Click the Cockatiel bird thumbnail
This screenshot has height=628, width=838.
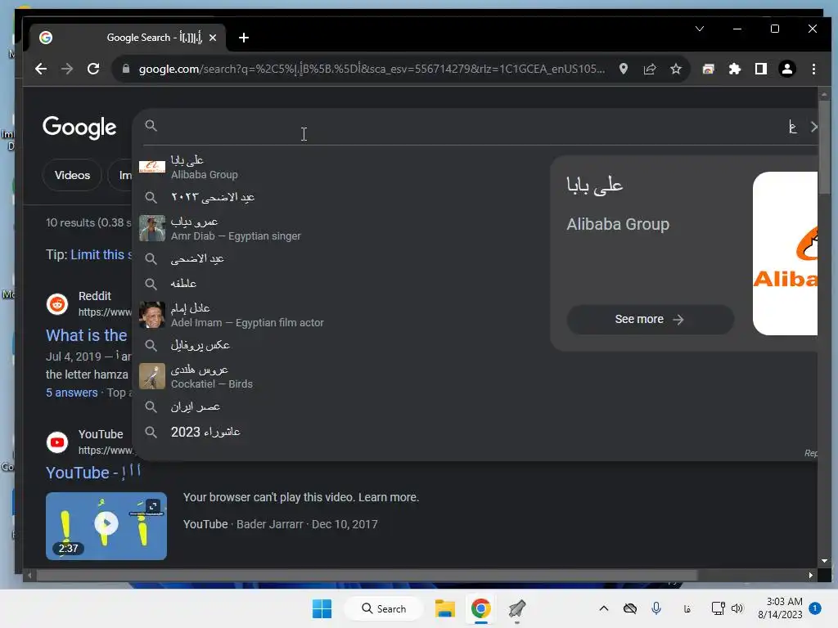[x=152, y=376]
